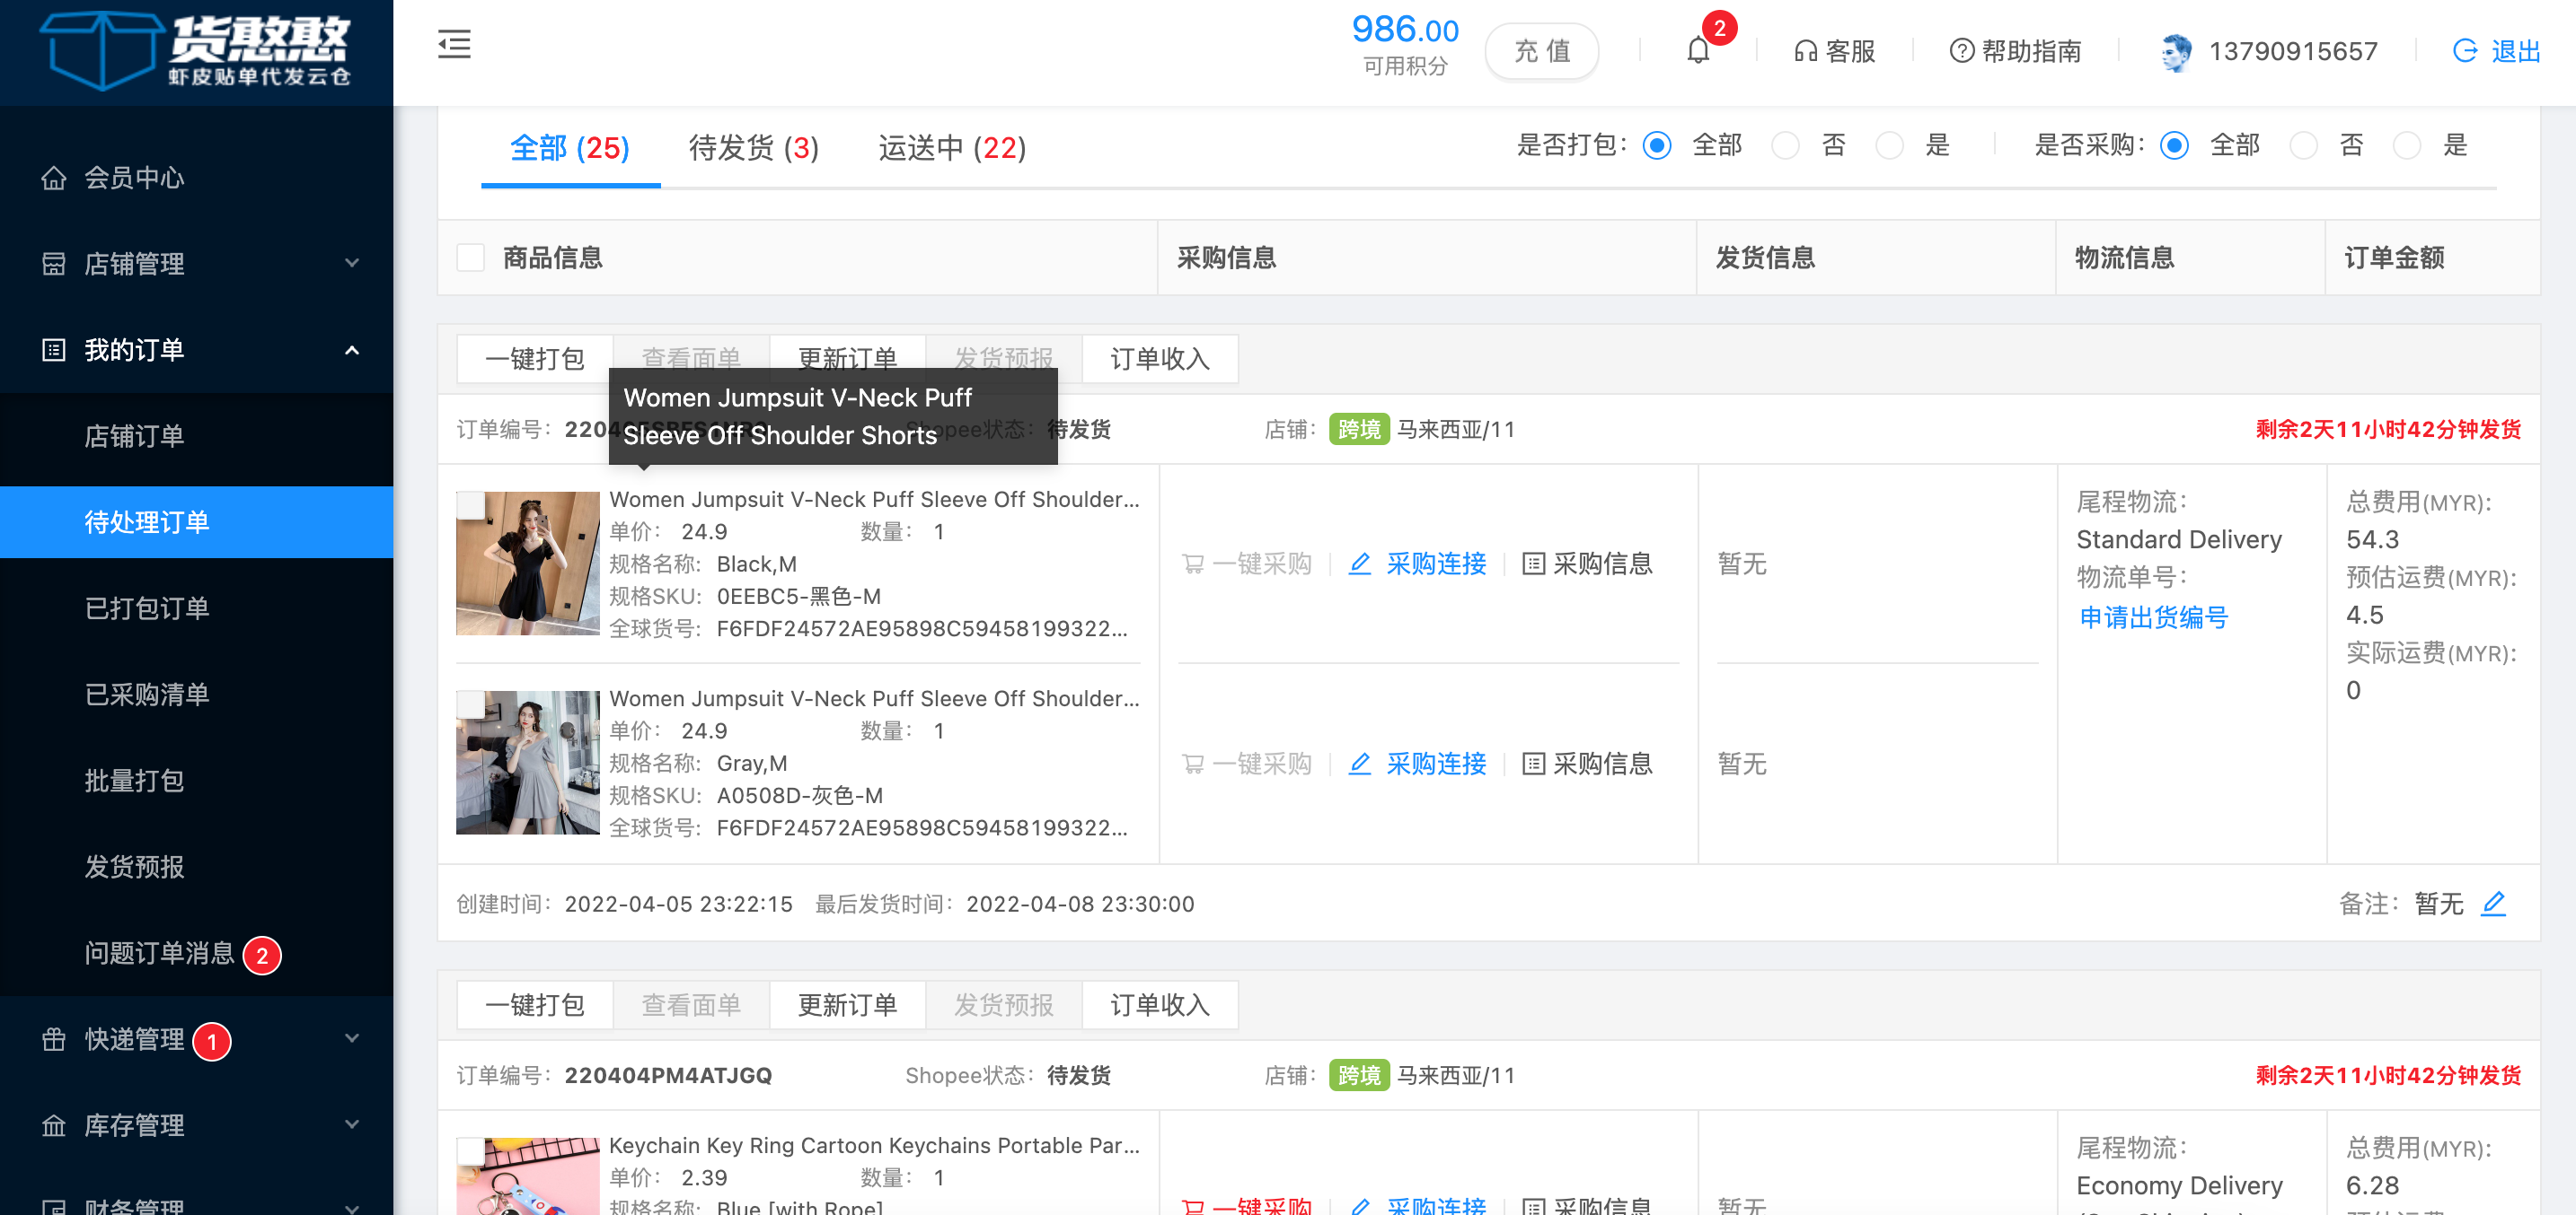Click the 会员中心 home icon

tap(54, 178)
